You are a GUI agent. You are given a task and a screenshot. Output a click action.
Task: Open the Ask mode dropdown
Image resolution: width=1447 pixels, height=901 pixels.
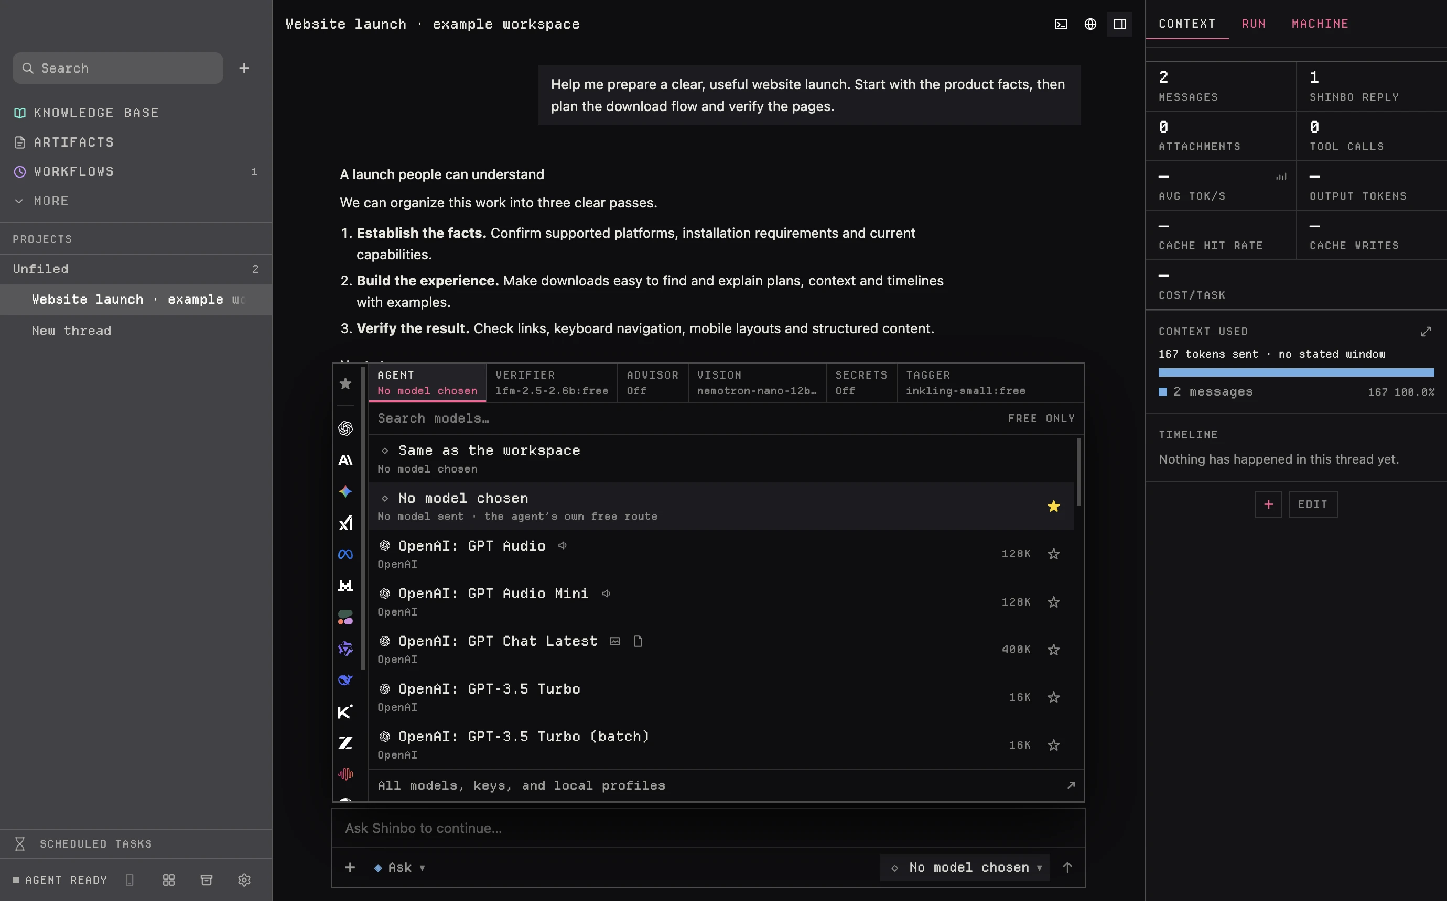coord(399,867)
